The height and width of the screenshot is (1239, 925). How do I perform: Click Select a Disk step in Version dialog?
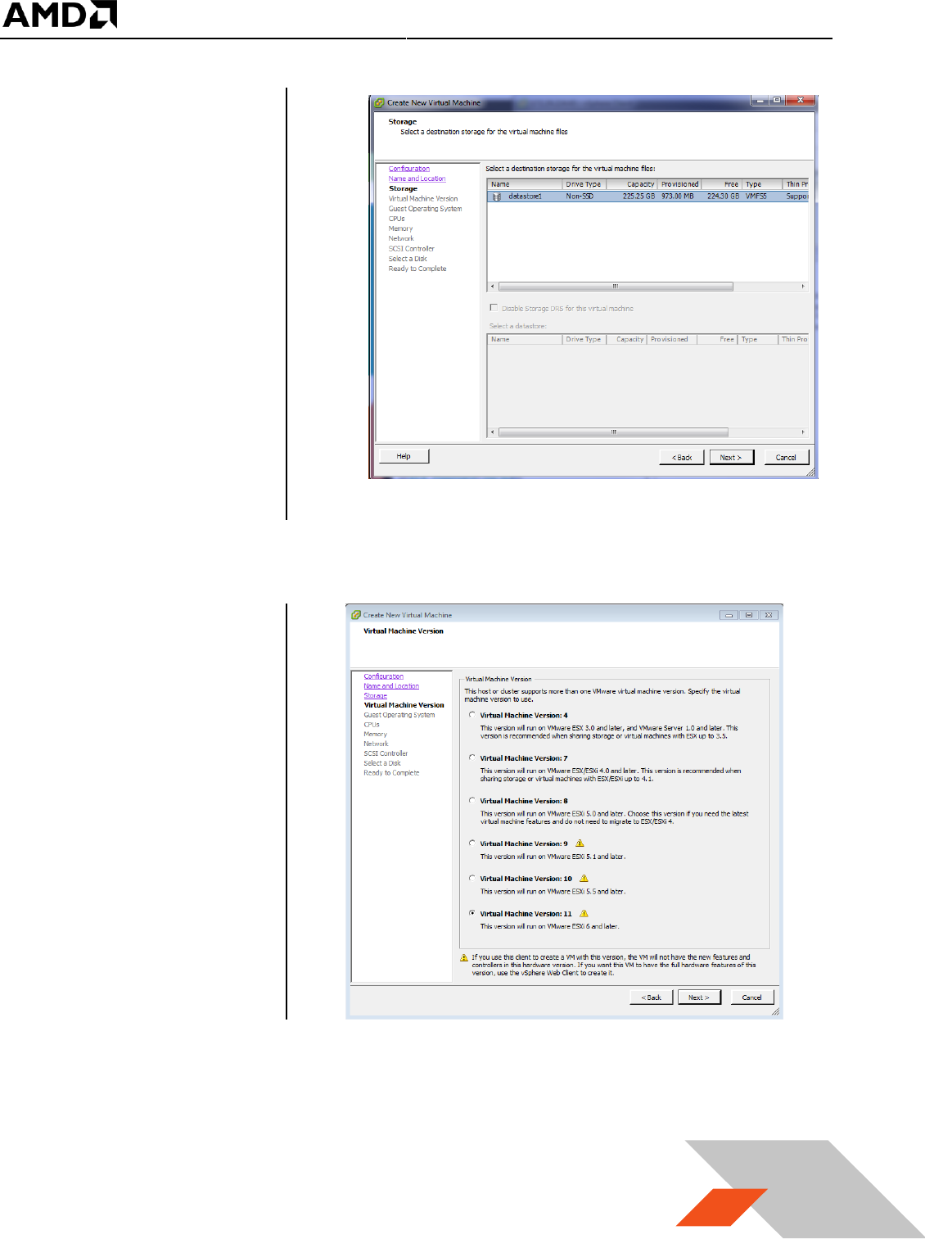pos(382,763)
